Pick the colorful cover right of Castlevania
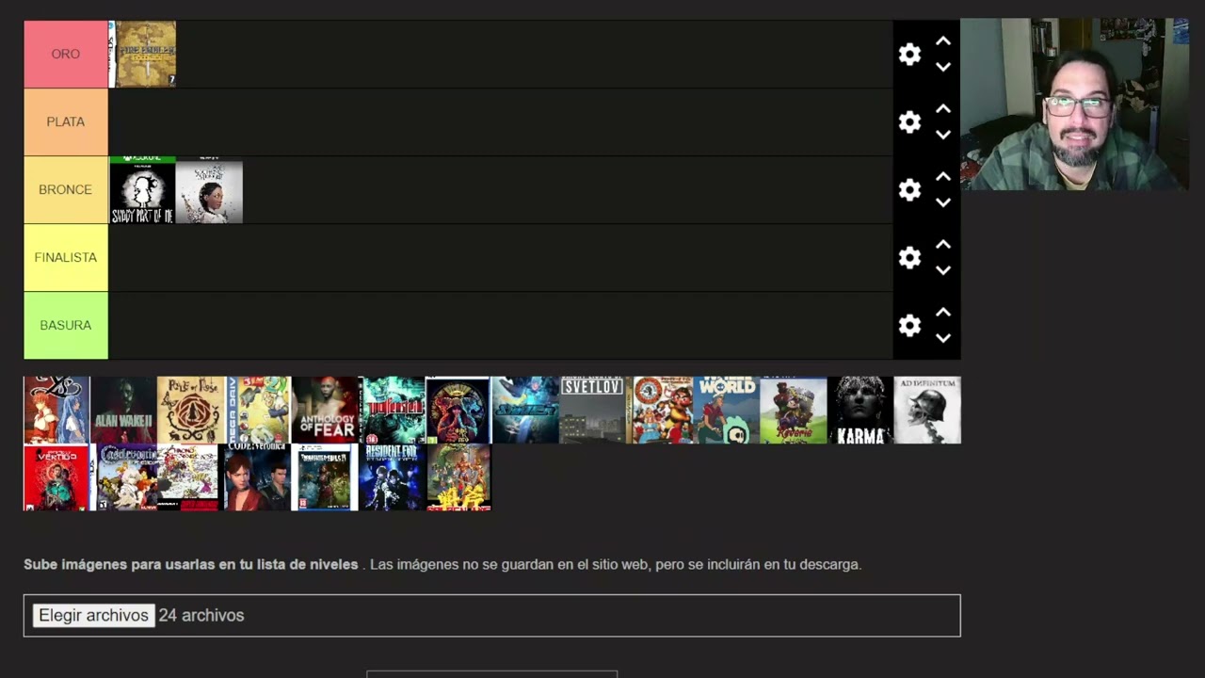The height and width of the screenshot is (678, 1205). 188,477
